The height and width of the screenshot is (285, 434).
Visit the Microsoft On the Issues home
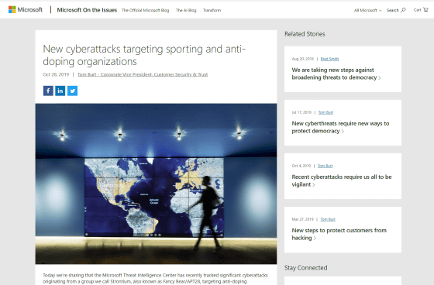click(x=87, y=10)
